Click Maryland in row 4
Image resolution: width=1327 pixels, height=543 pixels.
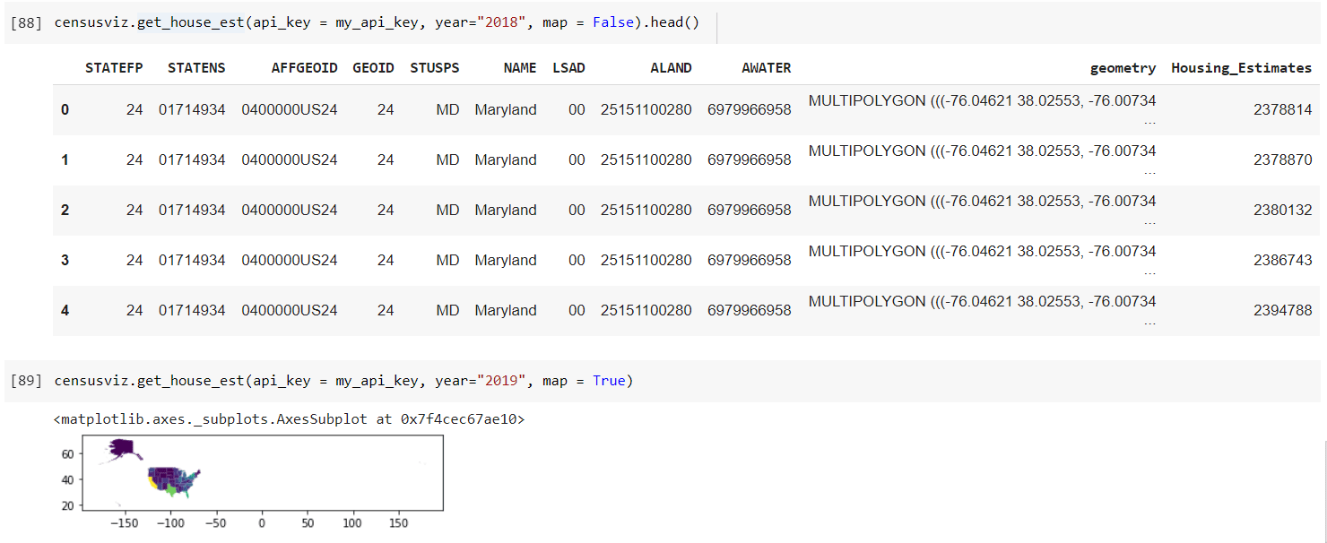tap(506, 310)
